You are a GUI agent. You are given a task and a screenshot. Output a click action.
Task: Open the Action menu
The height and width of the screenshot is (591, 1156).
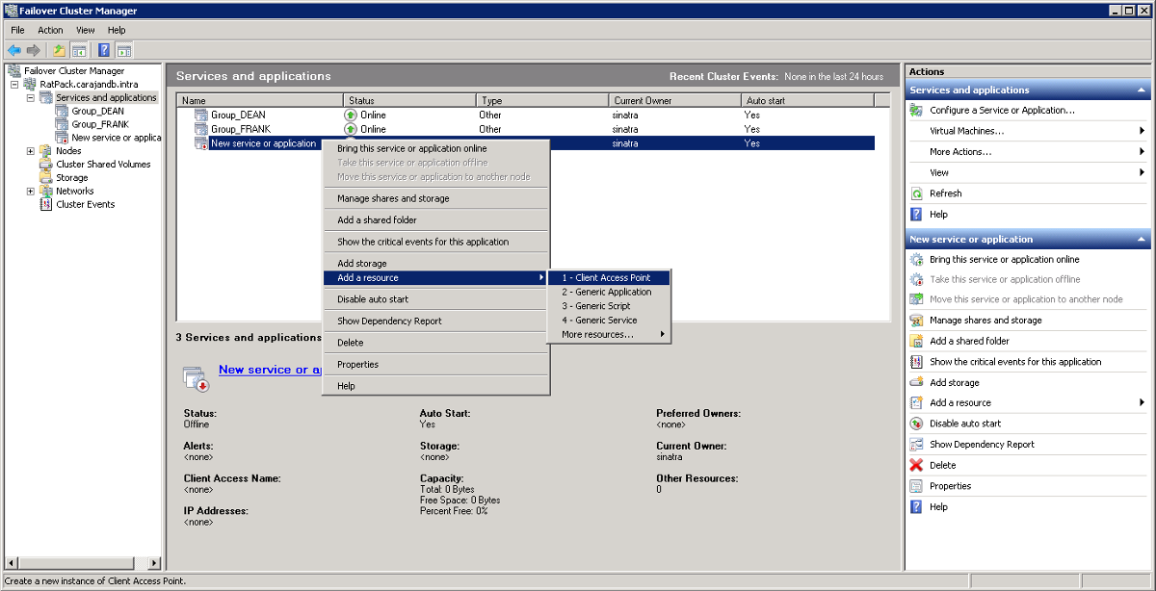click(50, 31)
